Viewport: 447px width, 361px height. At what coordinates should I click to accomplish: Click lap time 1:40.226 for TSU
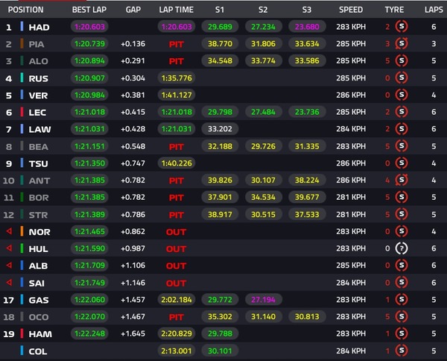(x=177, y=163)
